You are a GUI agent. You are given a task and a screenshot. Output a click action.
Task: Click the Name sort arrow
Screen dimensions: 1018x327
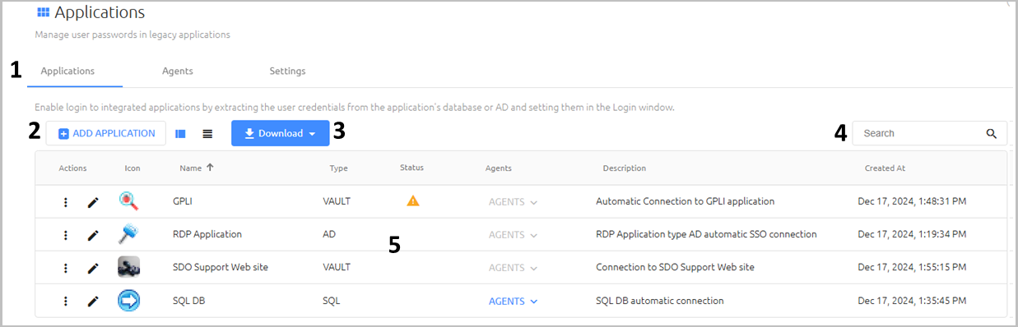pyautogui.click(x=210, y=168)
